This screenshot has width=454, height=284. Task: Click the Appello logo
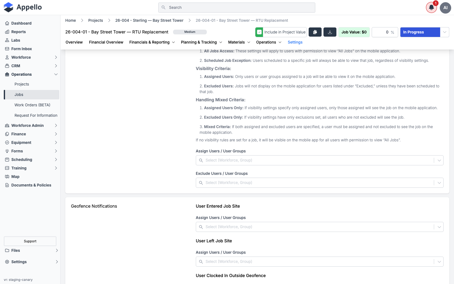click(x=23, y=7)
